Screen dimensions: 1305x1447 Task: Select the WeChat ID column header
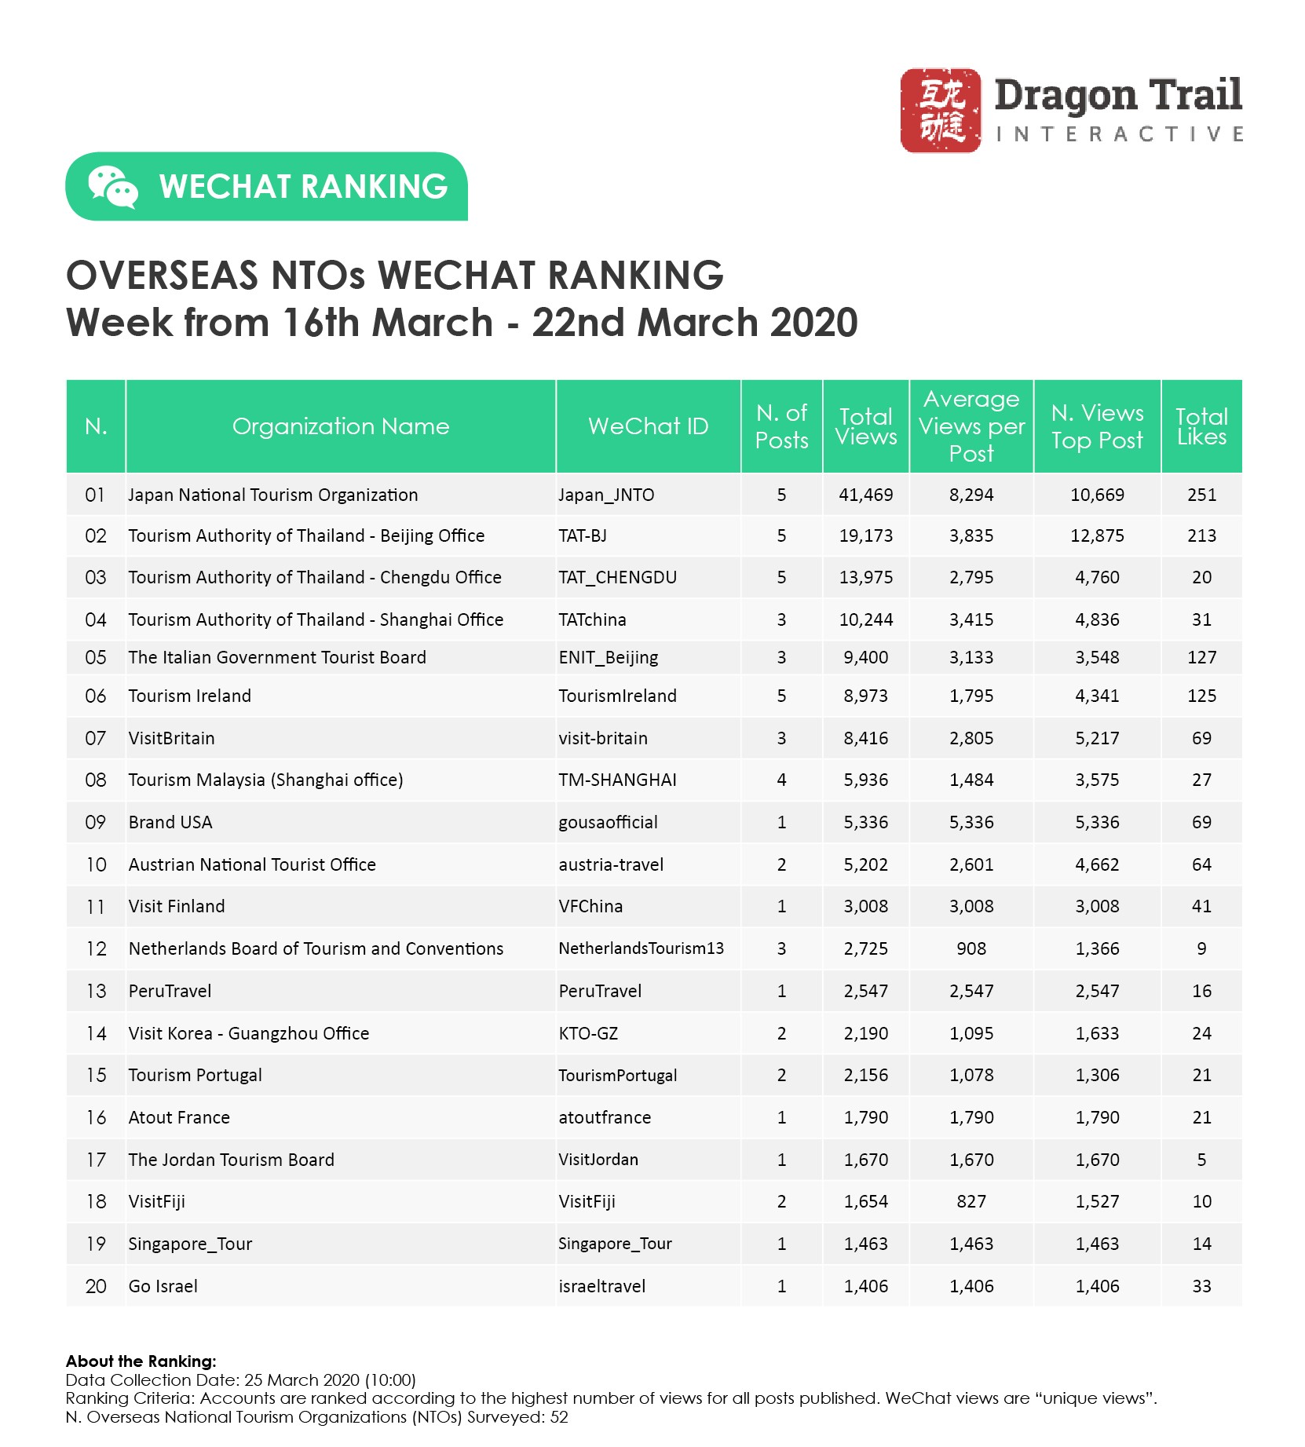[x=648, y=426]
